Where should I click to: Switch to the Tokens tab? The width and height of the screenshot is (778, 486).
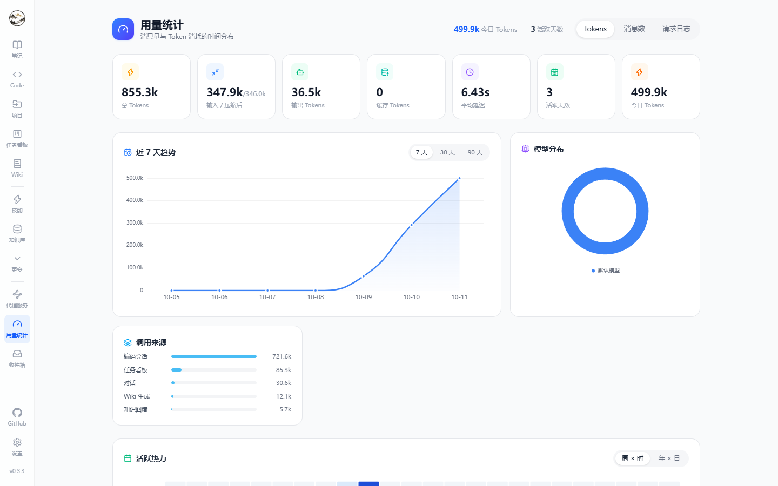595,29
